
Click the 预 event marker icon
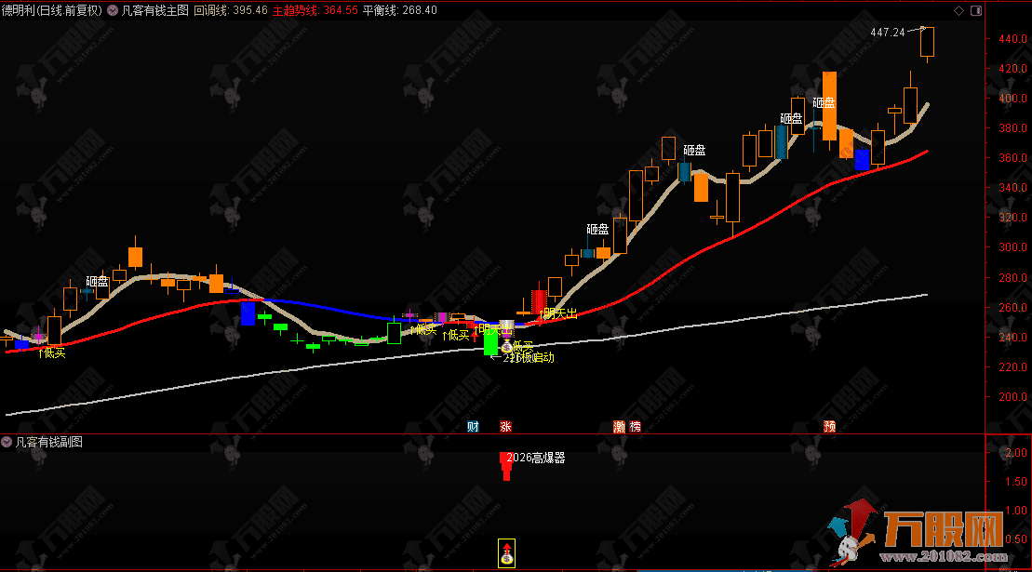coord(829,427)
